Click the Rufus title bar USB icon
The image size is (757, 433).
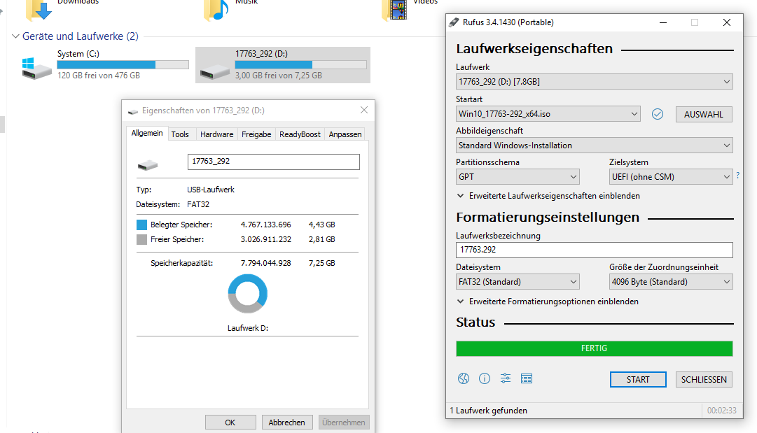click(454, 22)
